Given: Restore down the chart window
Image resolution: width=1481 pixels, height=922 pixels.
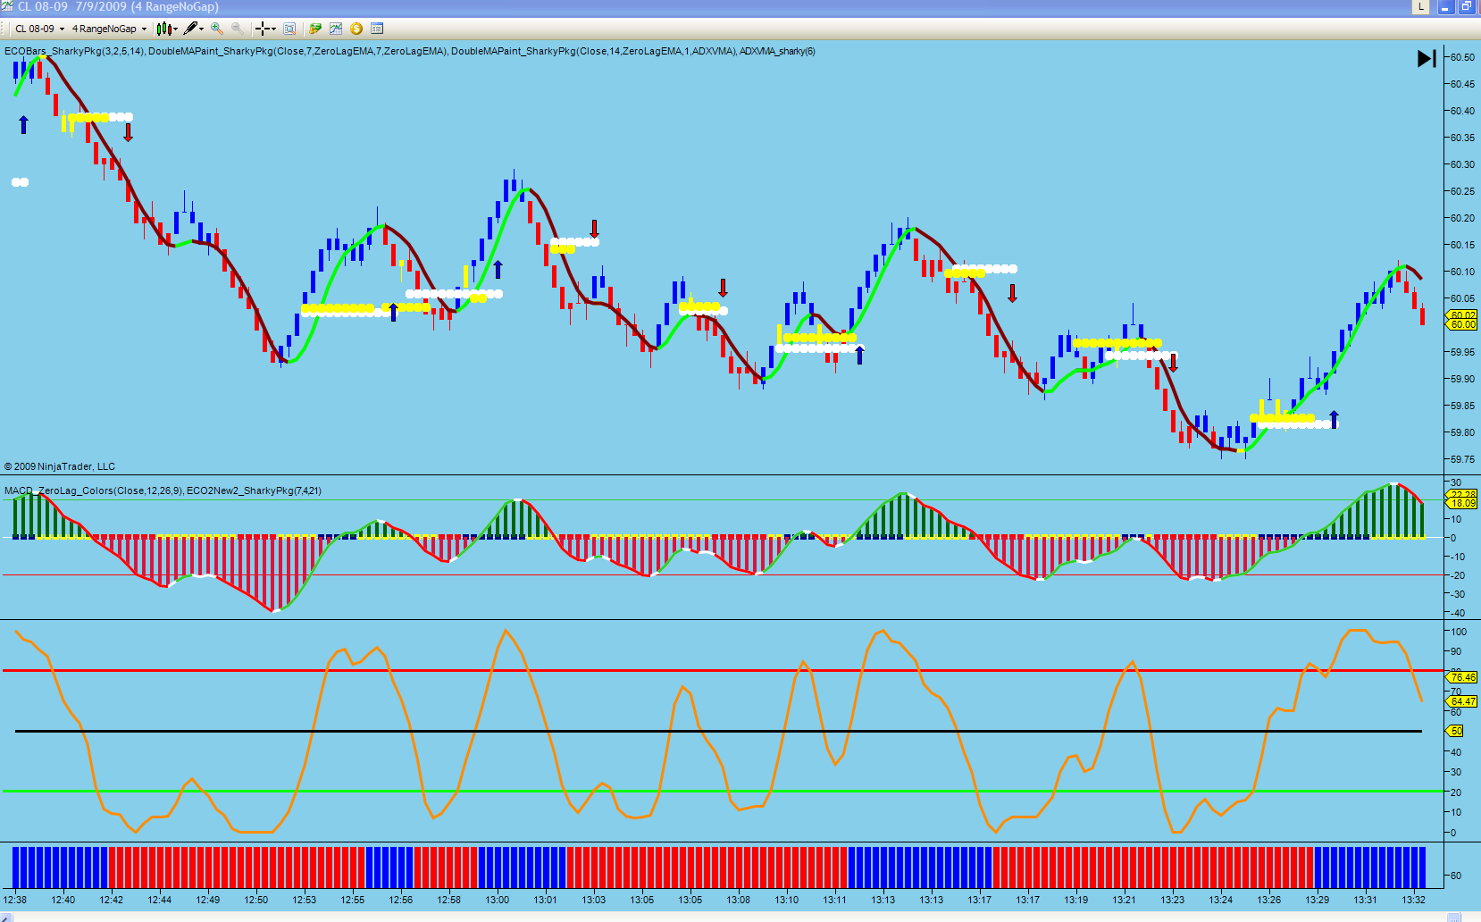Looking at the screenshot, I should click(x=1467, y=7).
